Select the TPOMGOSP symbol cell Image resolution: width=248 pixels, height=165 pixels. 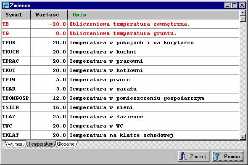pos(16,98)
